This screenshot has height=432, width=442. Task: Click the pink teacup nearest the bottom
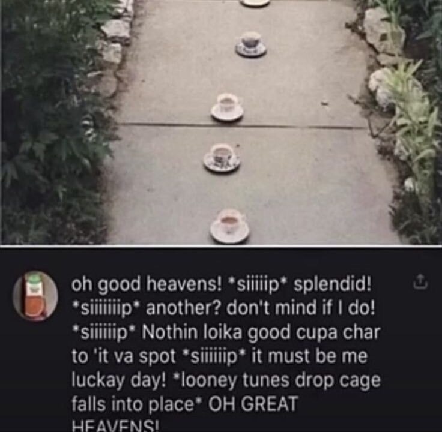pyautogui.click(x=230, y=226)
